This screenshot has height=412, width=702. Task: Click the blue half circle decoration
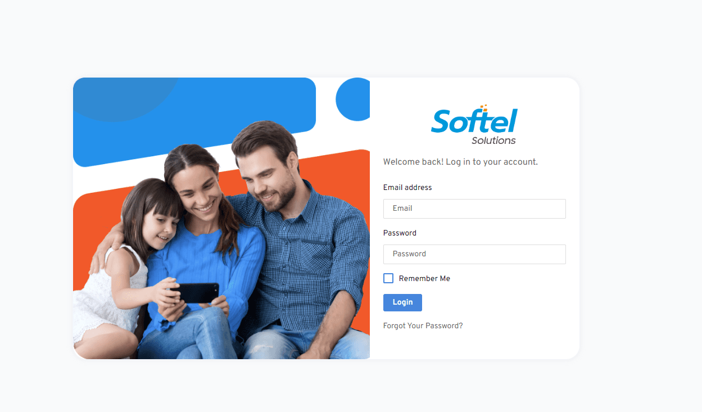coord(353,99)
